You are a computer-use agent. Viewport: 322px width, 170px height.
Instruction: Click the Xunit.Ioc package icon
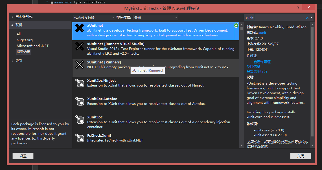[x=80, y=120]
